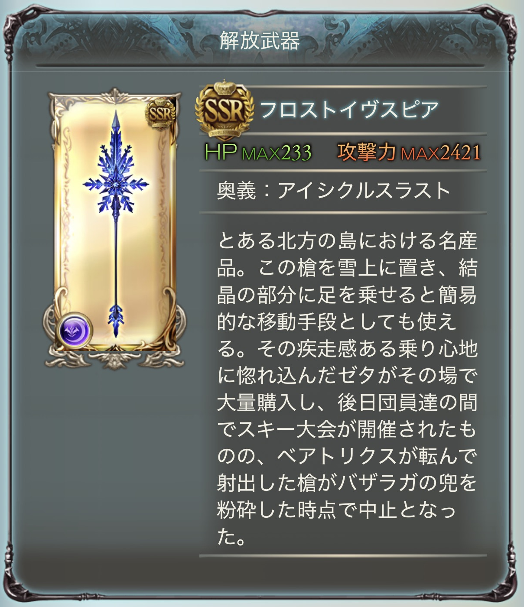Click the description text mentioning ベアトリクス
The width and height of the screenshot is (524, 607).
pos(347,456)
